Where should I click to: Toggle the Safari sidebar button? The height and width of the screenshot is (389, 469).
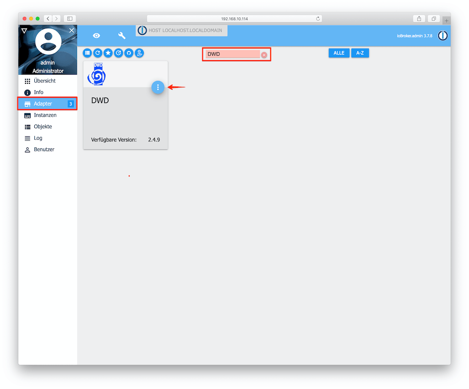[70, 18]
